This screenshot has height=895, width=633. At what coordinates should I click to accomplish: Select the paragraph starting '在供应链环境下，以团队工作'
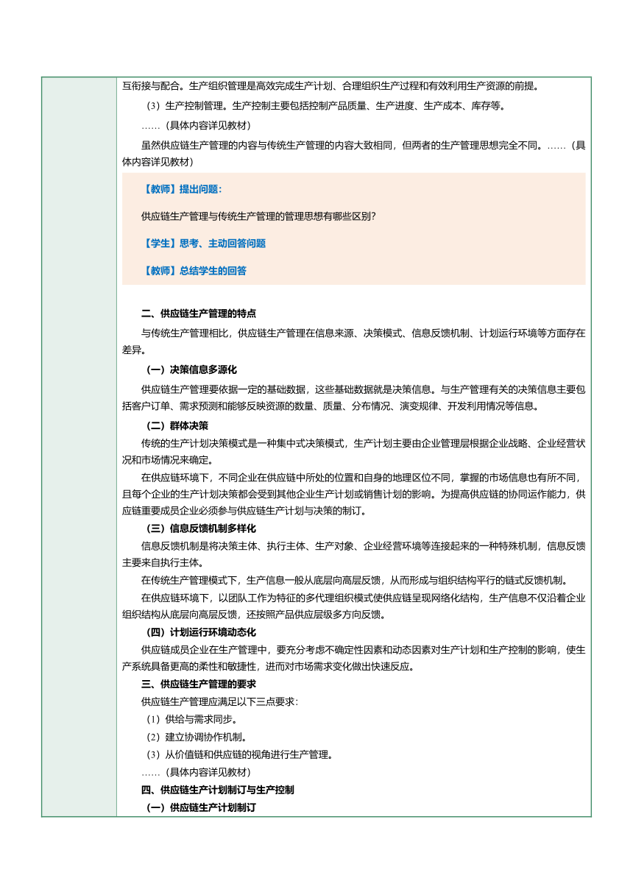(x=353, y=606)
